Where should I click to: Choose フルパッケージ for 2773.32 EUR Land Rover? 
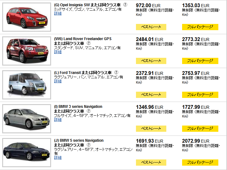click(x=200, y=61)
